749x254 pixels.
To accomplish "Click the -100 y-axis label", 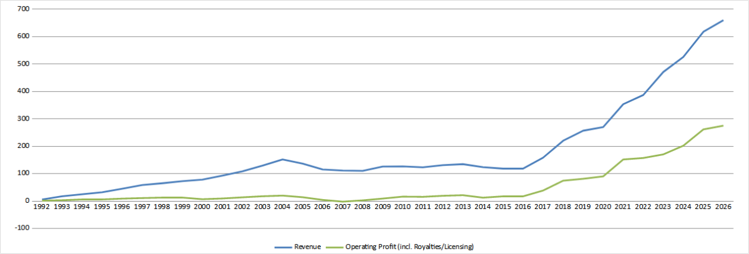I will (x=23, y=228).
